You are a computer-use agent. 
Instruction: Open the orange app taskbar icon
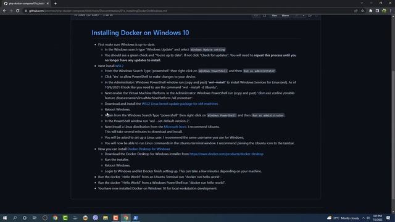[115, 218]
